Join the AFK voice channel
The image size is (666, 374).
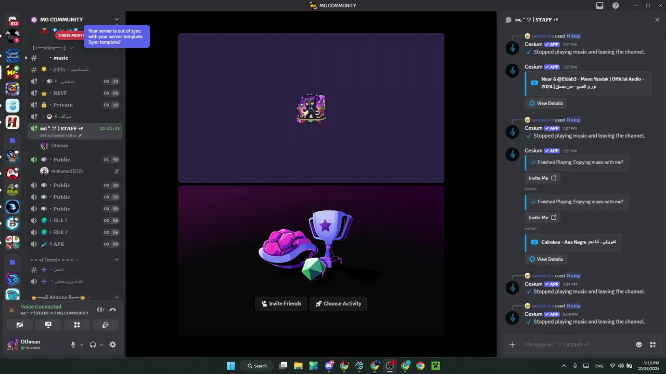point(75,244)
